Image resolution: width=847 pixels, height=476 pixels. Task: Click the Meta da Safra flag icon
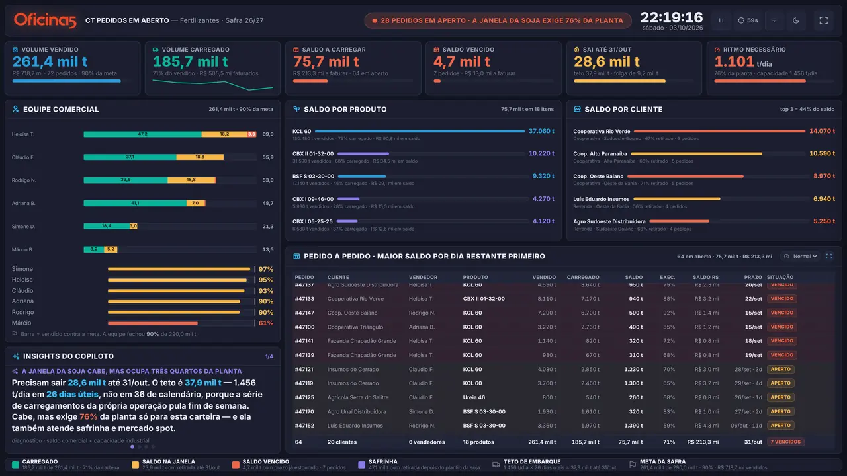pos(633,465)
